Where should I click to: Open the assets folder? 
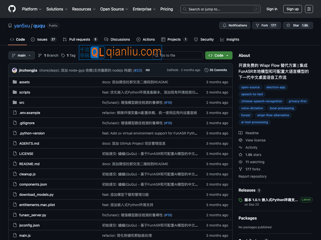pos(24,82)
